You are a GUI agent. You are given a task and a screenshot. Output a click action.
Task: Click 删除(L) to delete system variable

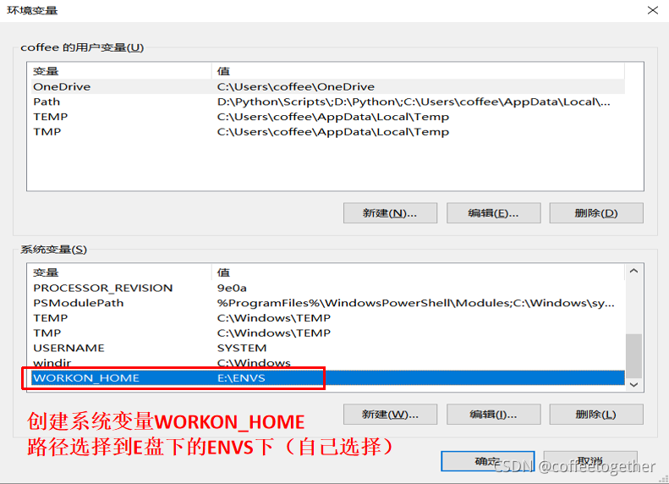pyautogui.click(x=596, y=415)
